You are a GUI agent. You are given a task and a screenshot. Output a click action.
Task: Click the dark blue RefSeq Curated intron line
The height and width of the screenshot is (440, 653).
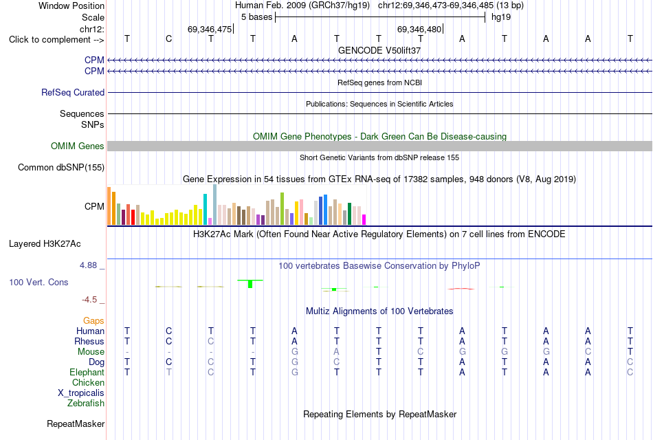(x=379, y=93)
